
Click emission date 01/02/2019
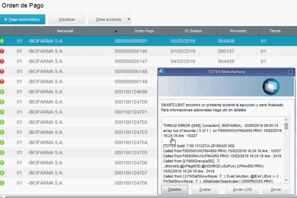[x=183, y=51]
